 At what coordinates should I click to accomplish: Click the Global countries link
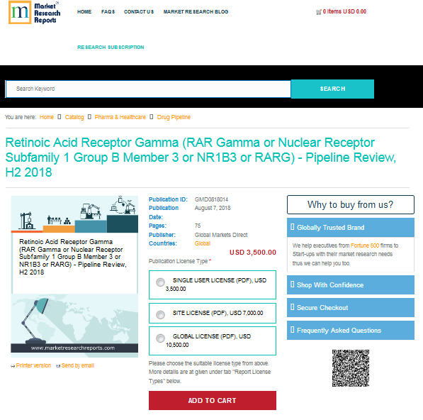pyautogui.click(x=203, y=243)
